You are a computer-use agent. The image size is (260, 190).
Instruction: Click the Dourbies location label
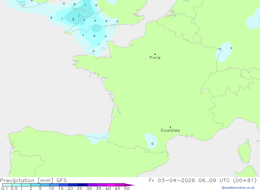pyautogui.click(x=170, y=130)
